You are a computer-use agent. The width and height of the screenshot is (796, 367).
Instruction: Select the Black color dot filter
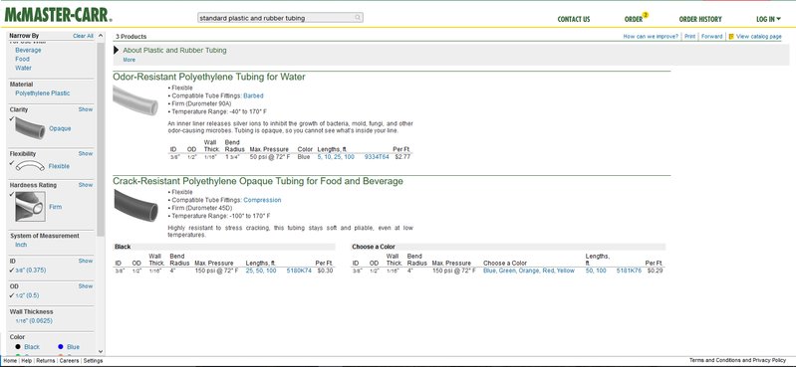click(x=18, y=347)
